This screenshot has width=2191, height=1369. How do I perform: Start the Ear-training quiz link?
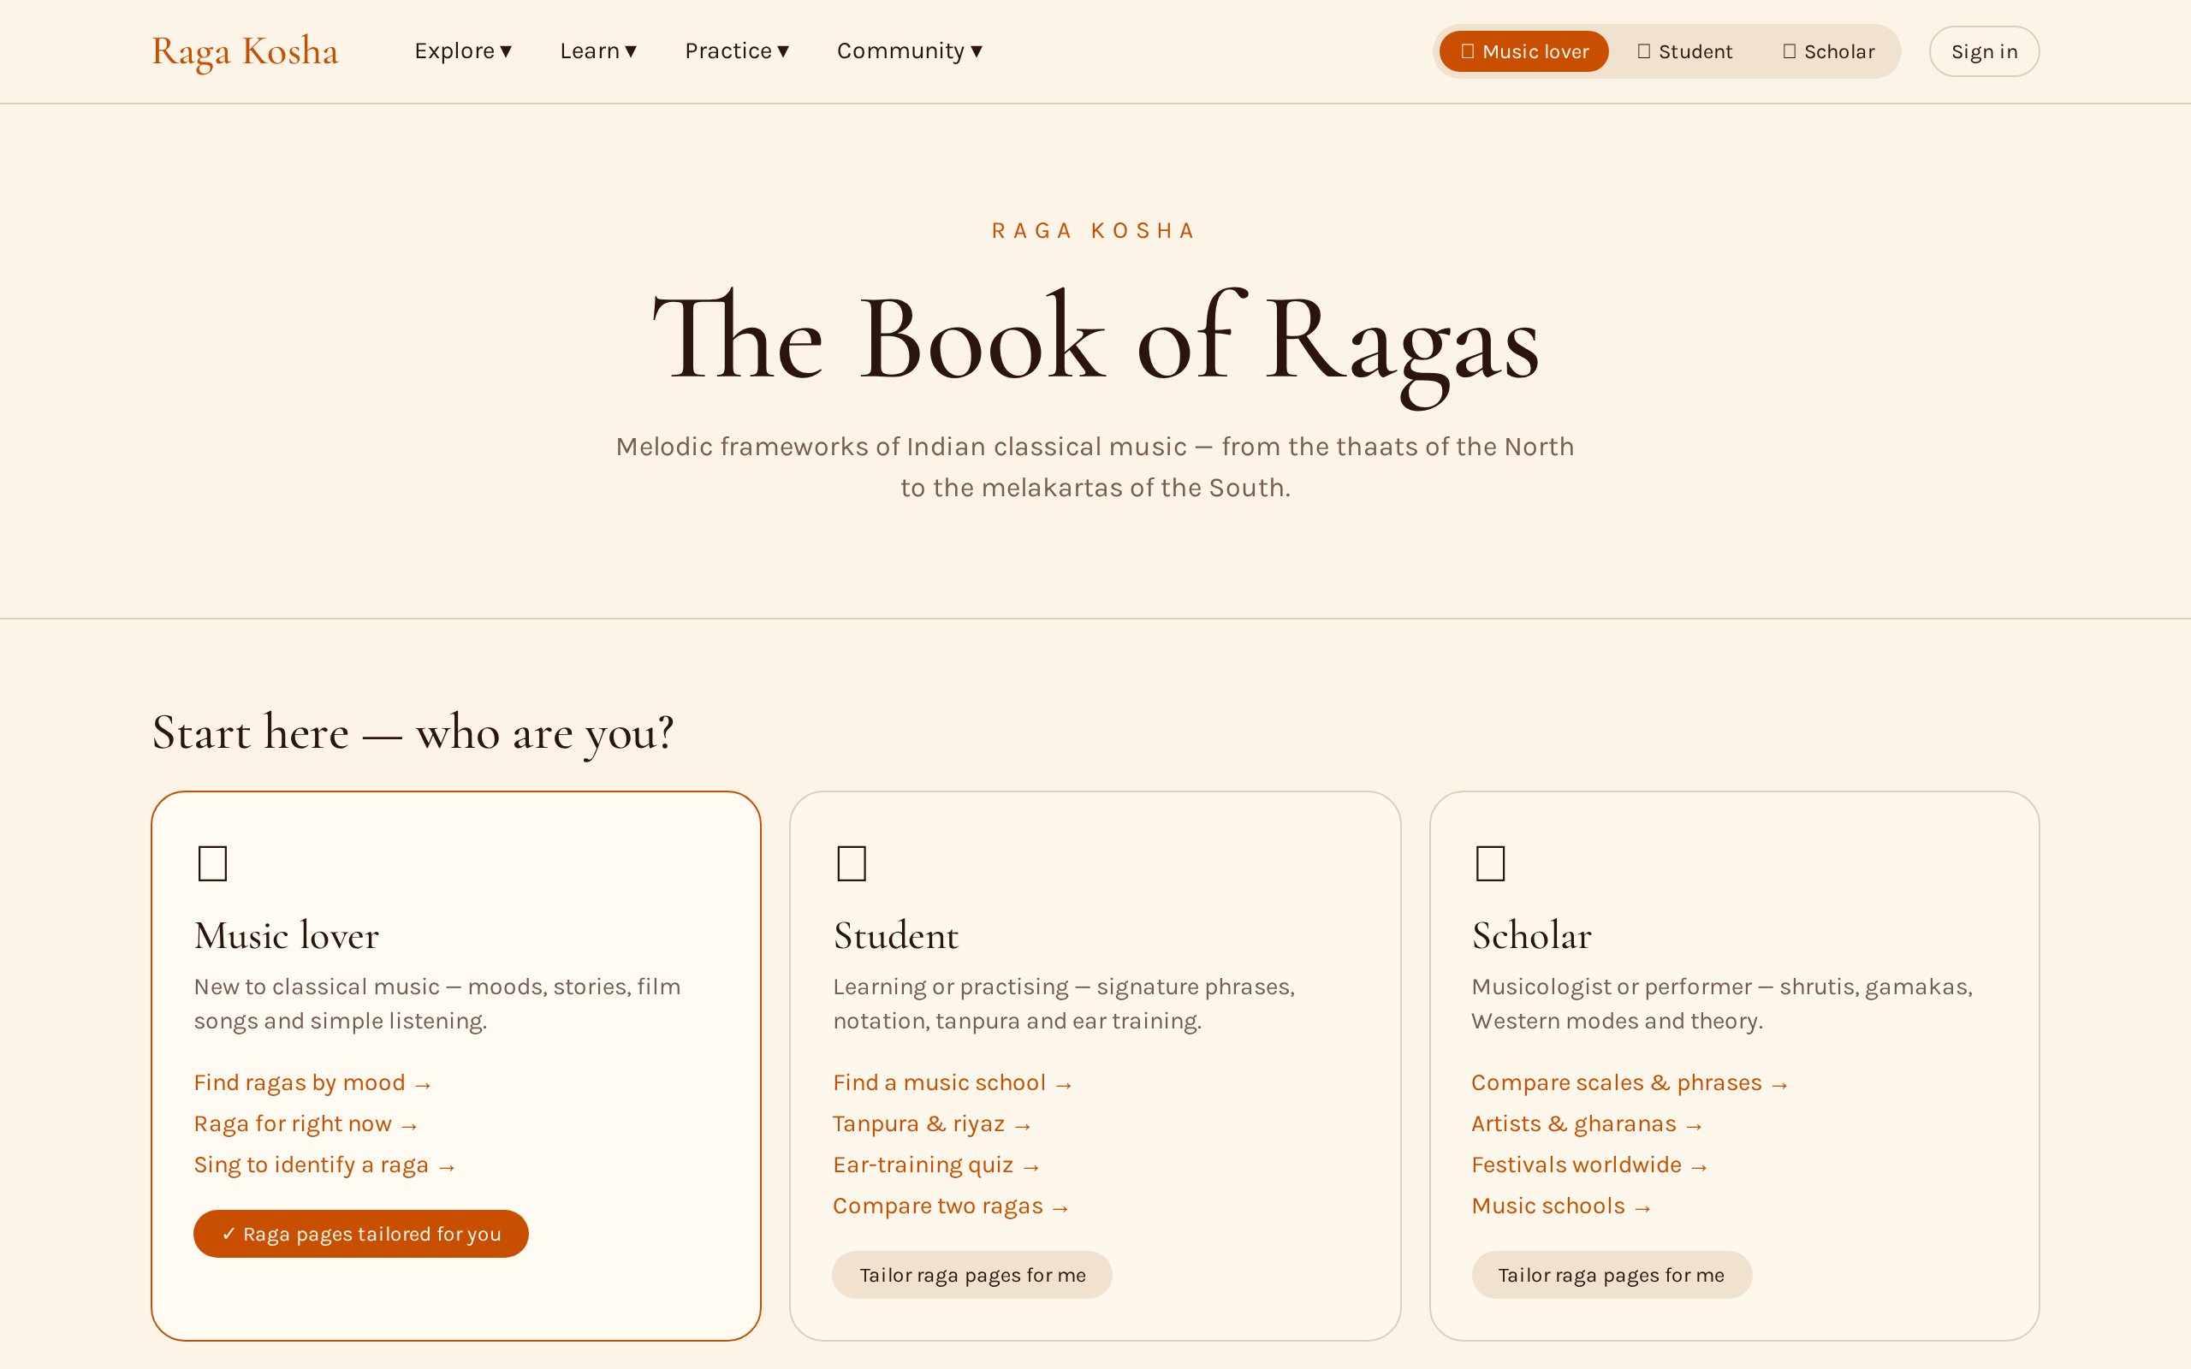pos(936,1165)
